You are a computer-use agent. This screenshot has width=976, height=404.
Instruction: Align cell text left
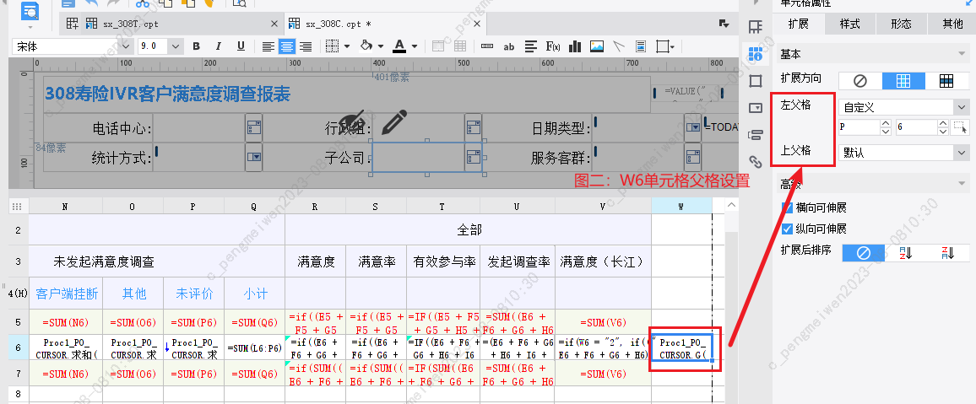(x=268, y=46)
